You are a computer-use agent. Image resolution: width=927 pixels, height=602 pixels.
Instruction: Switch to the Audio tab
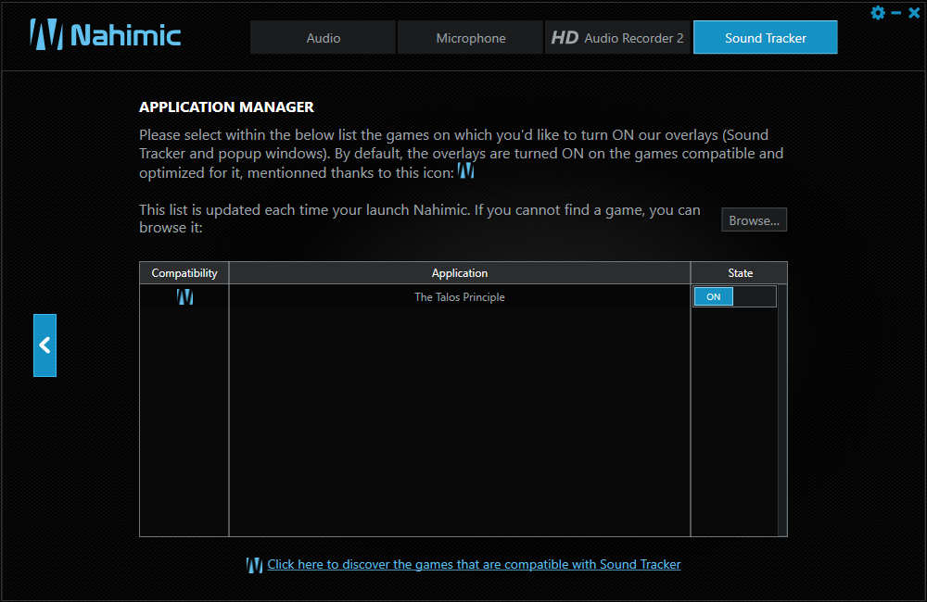pyautogui.click(x=323, y=38)
